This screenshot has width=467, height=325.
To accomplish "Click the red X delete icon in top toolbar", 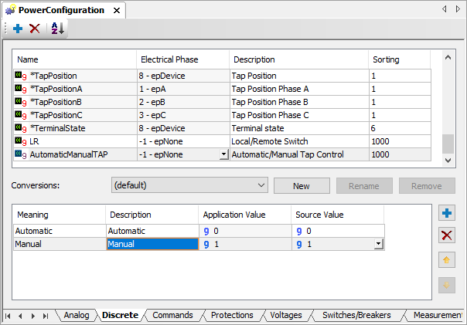I will (35, 29).
